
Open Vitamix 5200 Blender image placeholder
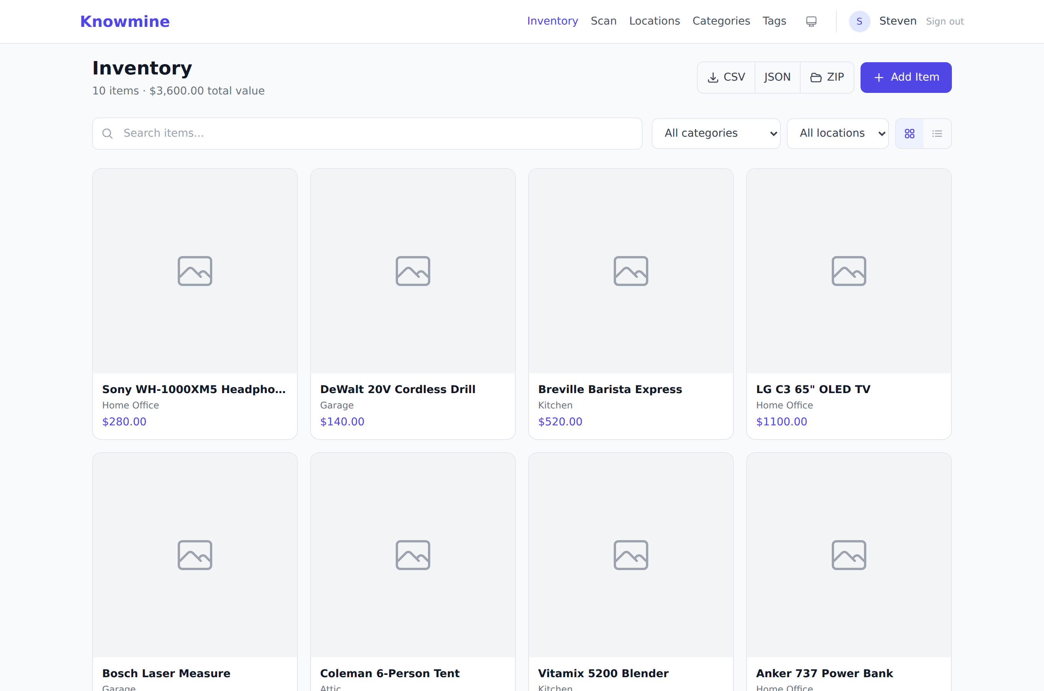pos(631,555)
